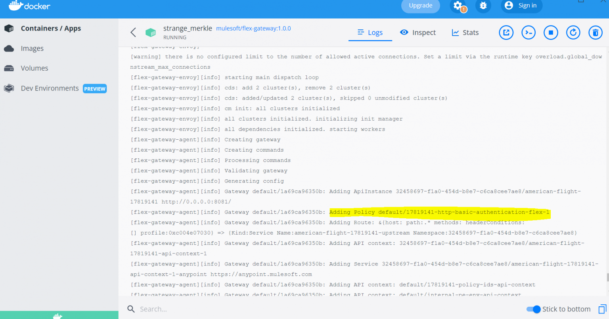The image size is (609, 319).
Task: Click the logs search field
Action: tap(178, 309)
